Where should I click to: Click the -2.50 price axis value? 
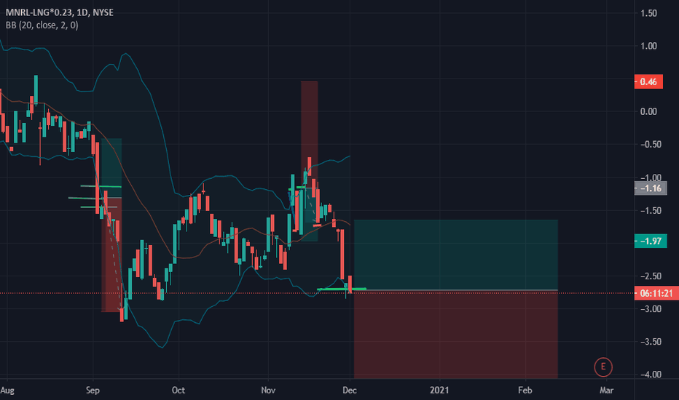(x=651, y=276)
